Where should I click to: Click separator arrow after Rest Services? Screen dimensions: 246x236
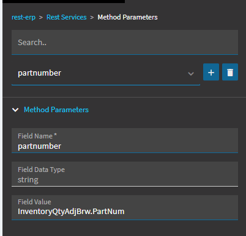click(92, 18)
